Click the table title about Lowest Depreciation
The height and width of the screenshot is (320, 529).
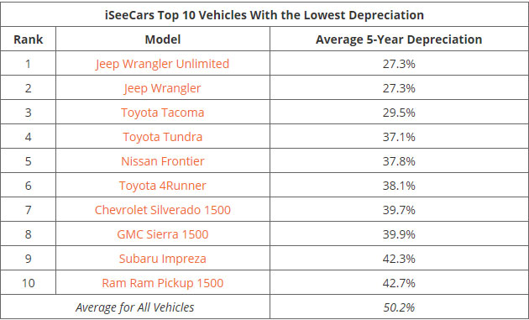(x=264, y=15)
